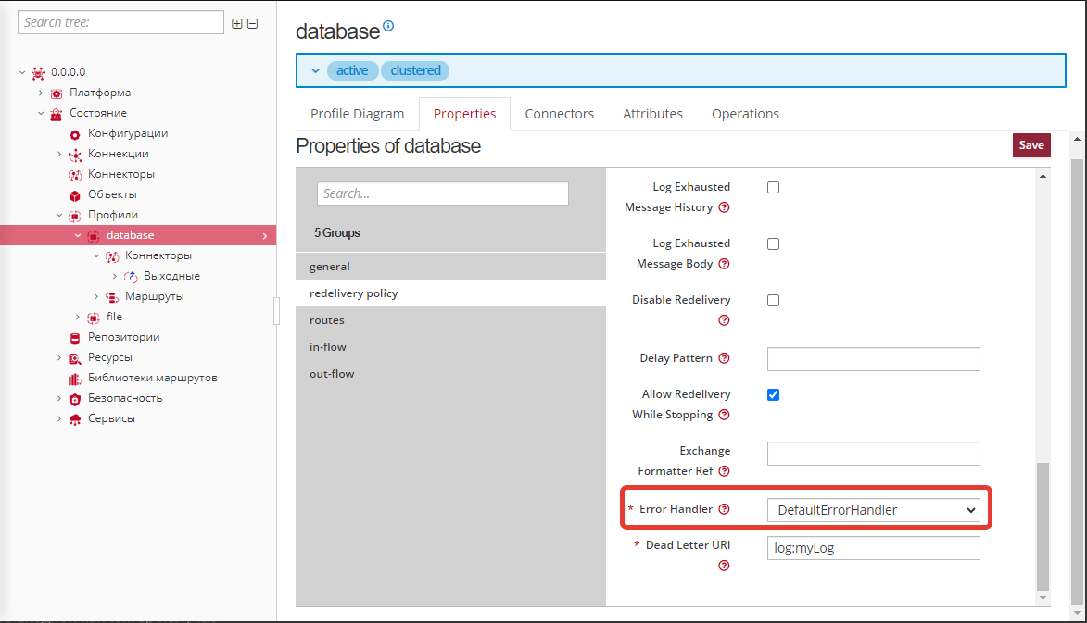Collapse the active clustered status bar chevron

pyautogui.click(x=315, y=70)
